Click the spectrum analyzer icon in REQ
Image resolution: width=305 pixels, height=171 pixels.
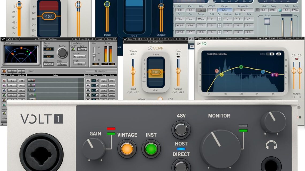click(x=279, y=54)
